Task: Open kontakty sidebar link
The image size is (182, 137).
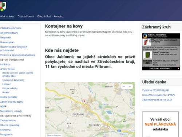Action: coord(5,64)
